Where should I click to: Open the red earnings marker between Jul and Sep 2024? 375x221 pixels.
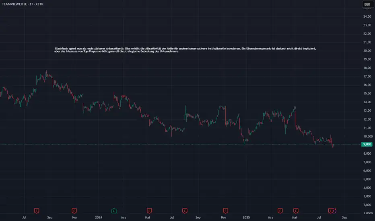click(185, 211)
